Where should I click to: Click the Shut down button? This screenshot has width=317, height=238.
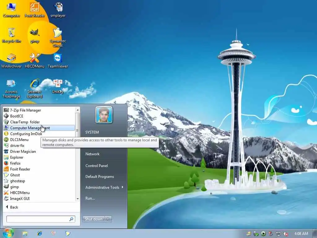[x=93, y=219]
